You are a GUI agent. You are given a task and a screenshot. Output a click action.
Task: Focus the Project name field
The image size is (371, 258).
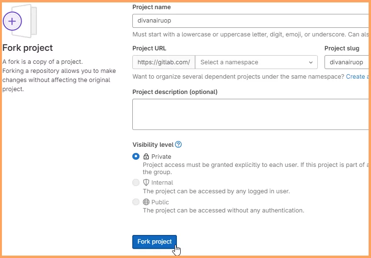[251, 21]
